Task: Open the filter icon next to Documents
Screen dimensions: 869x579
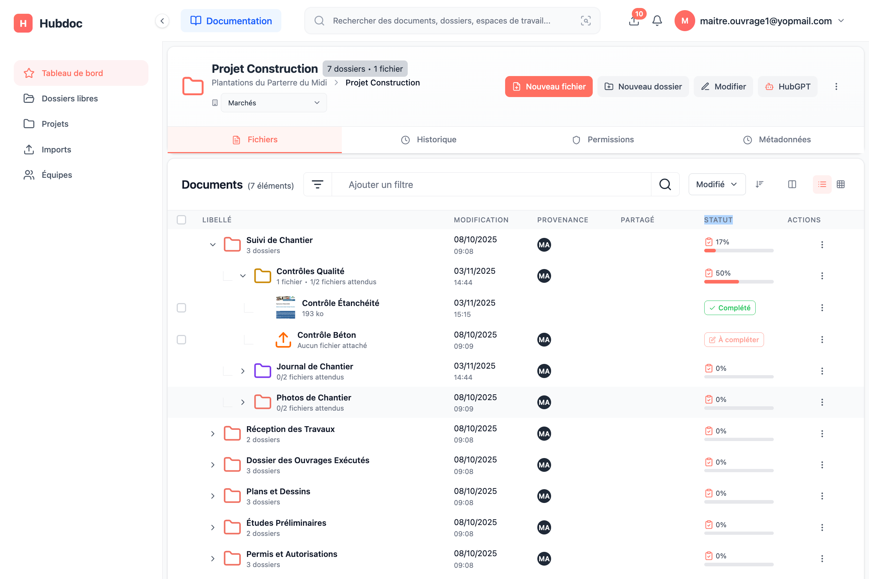Action: tap(317, 184)
